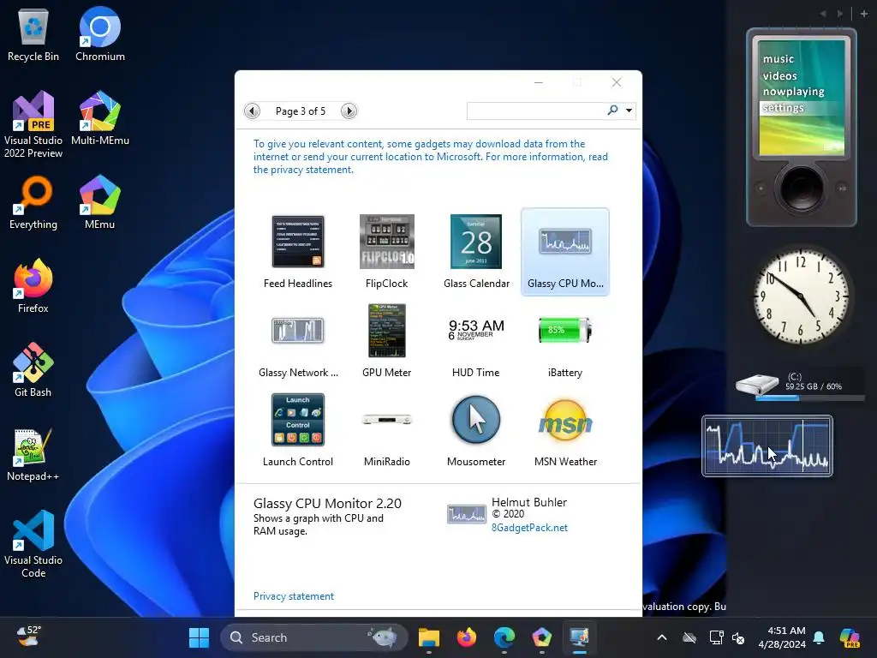The image size is (877, 658).
Task: Select music in the media player gadget
Action: click(x=778, y=59)
